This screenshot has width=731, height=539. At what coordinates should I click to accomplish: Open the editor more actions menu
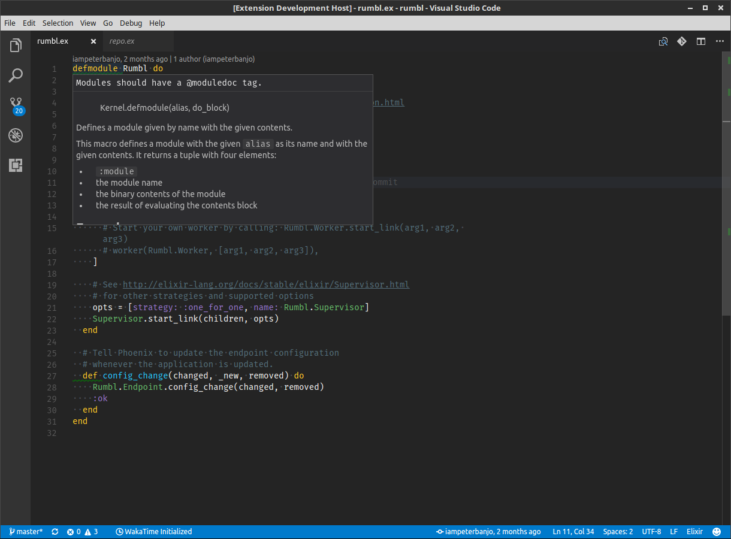719,41
